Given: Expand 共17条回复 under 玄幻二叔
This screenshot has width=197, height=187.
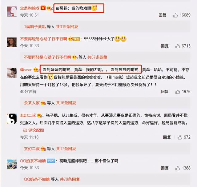Looking at the screenshot, I should tap(66, 149).
